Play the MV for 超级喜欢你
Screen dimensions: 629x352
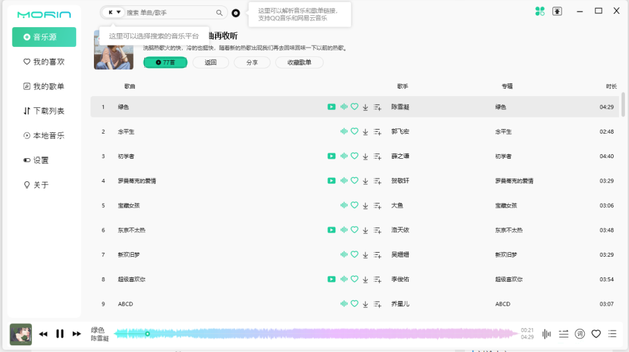click(331, 279)
